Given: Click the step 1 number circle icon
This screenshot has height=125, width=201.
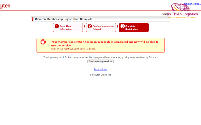Looking at the screenshot, I should 57,26.
